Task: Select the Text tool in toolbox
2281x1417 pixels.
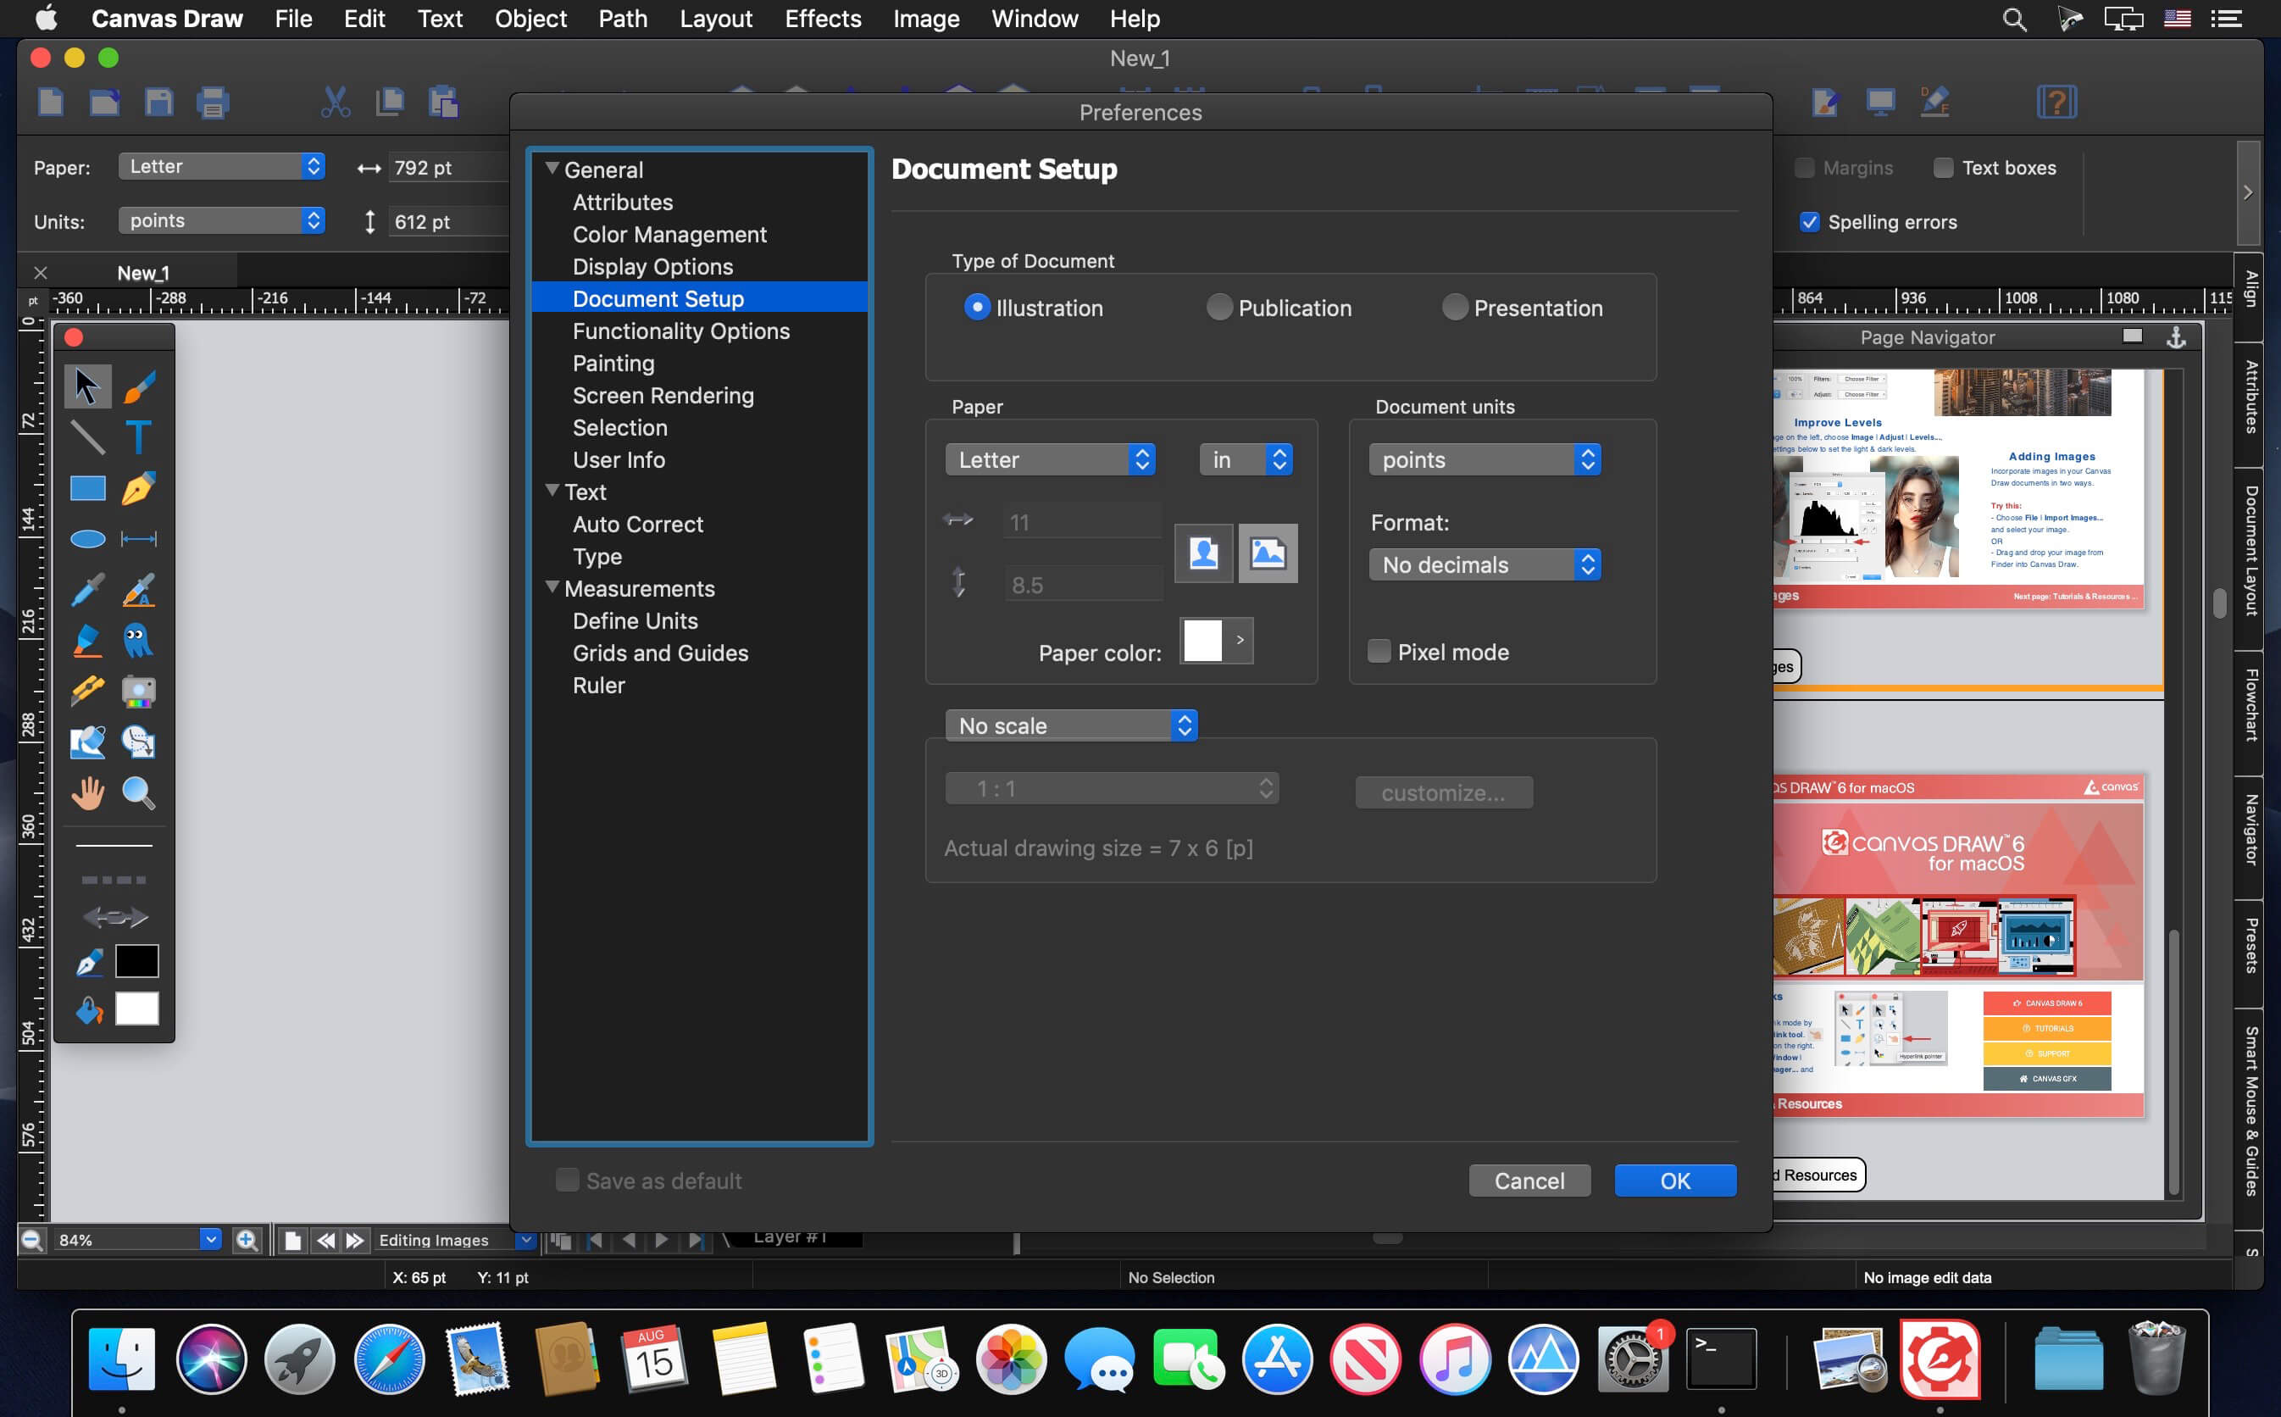Action: 139,436
